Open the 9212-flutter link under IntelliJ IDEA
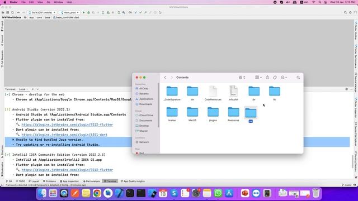The height and width of the screenshot is (201, 358). [x=67, y=170]
